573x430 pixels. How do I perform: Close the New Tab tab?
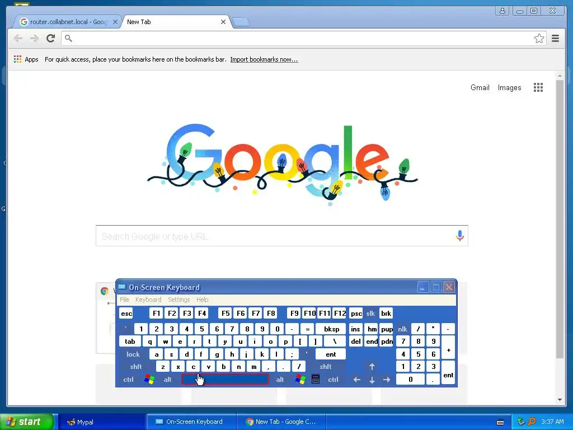coord(223,22)
